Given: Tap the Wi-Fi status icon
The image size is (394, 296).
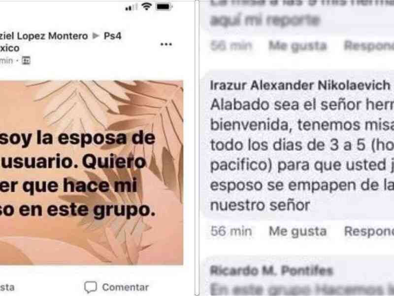Looking at the screenshot, I should coord(146,6).
